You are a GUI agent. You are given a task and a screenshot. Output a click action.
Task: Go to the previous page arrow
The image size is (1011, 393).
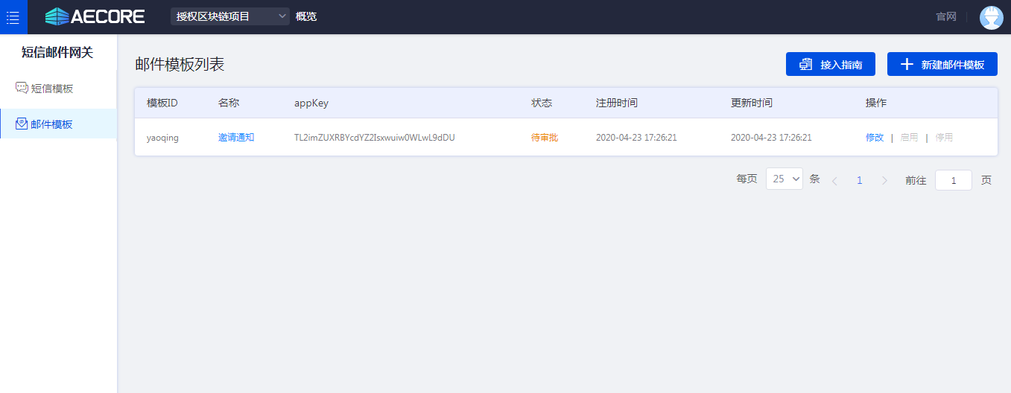click(x=834, y=180)
